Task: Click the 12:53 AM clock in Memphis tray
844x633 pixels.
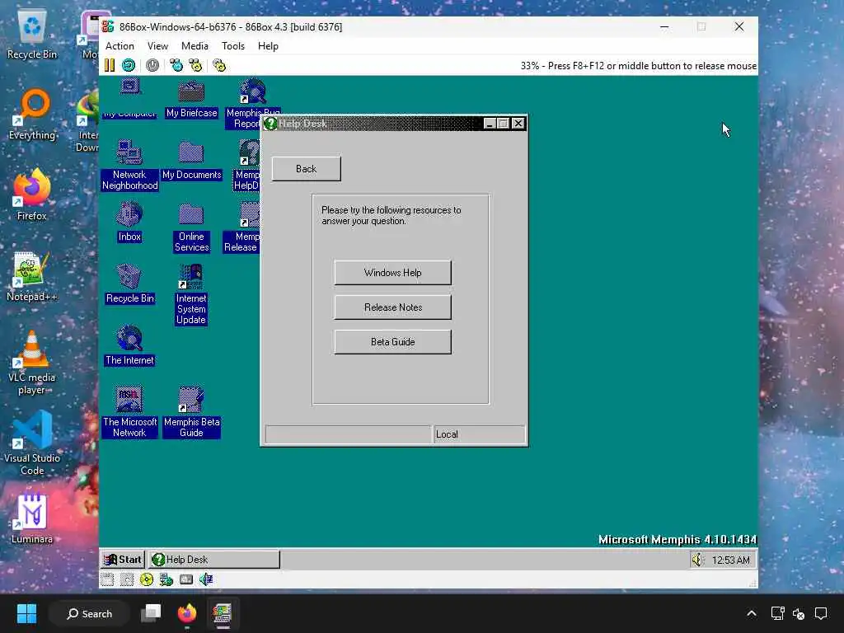Action: point(730,560)
